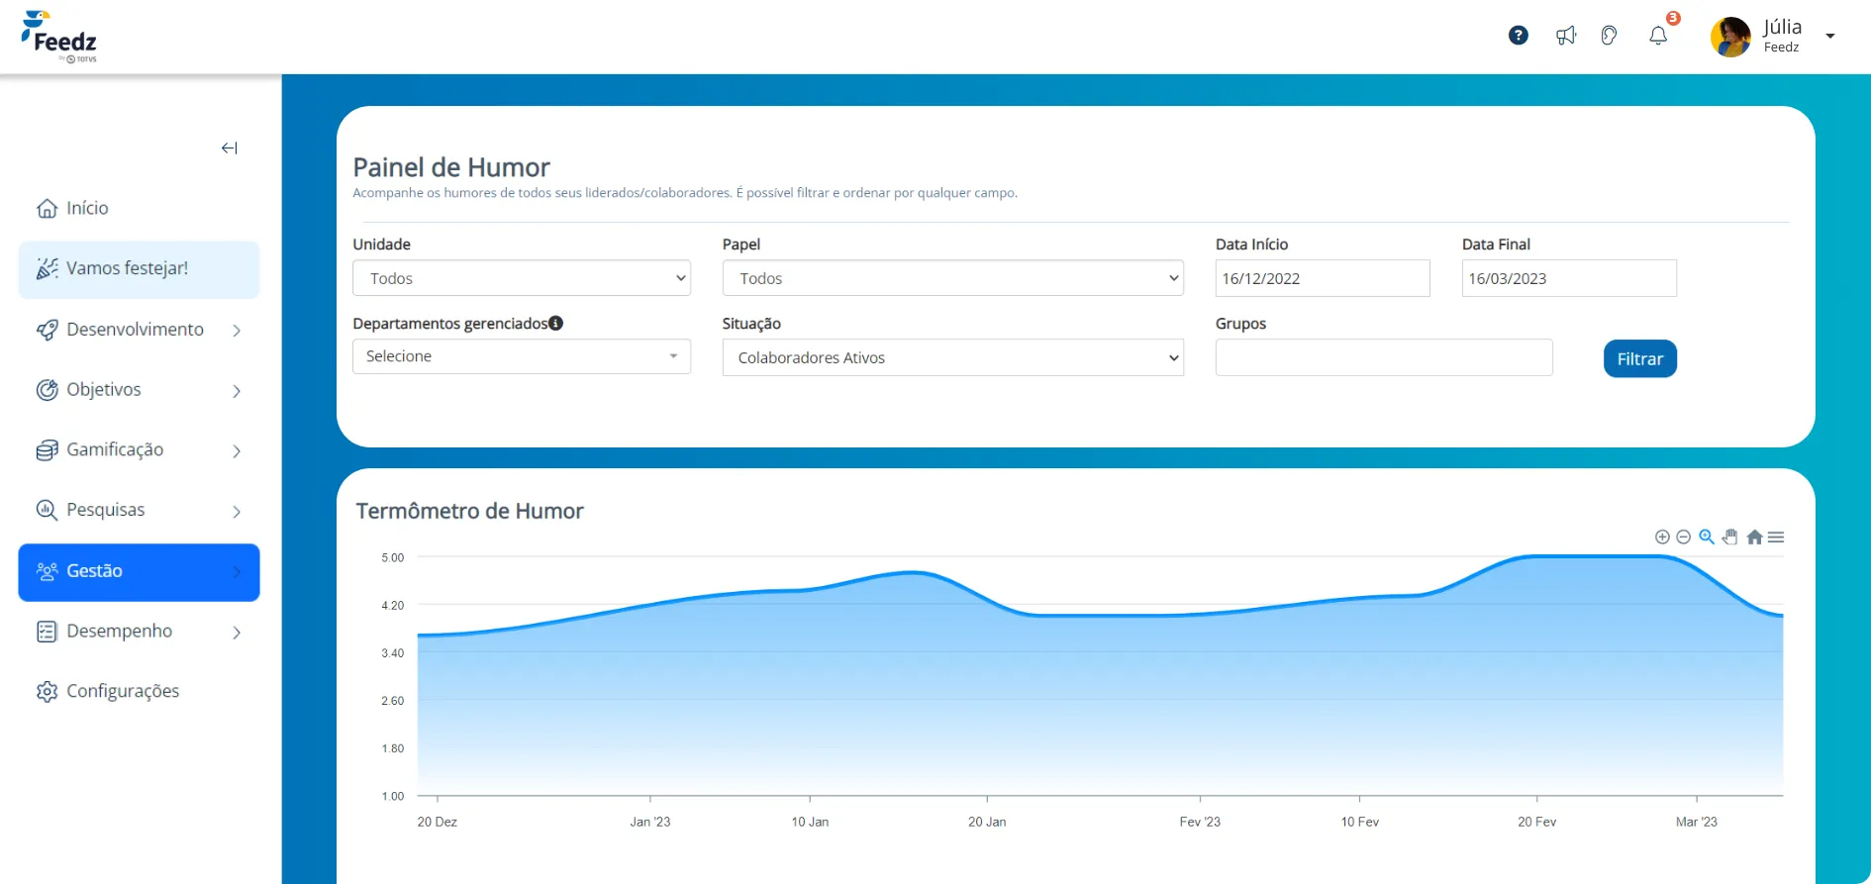Click the Termômetro de Humor title
Viewport: 1871px width, 884px height.
469,511
